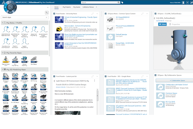This screenshot has height=129, width=193.
Task: Open the My Exams tab
Action: (x=77, y=7)
